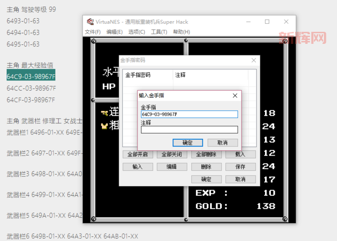Click the 全部开启 button

(x=138, y=155)
